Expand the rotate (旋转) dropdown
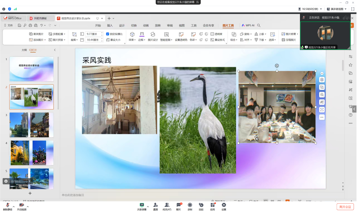357x213 pixels. (x=246, y=34)
